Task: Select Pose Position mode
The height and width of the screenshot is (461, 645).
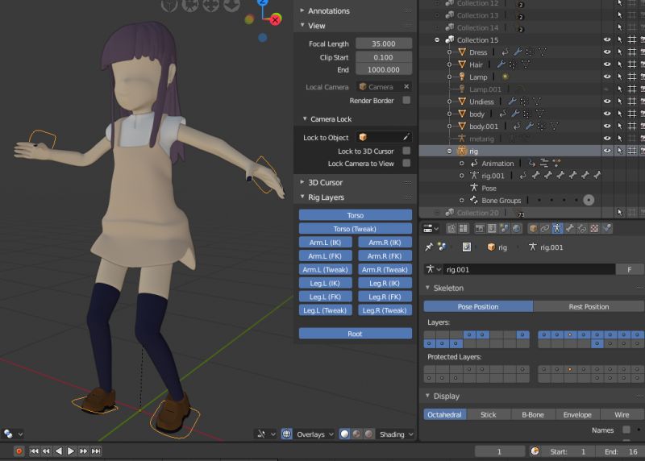Action: point(478,307)
